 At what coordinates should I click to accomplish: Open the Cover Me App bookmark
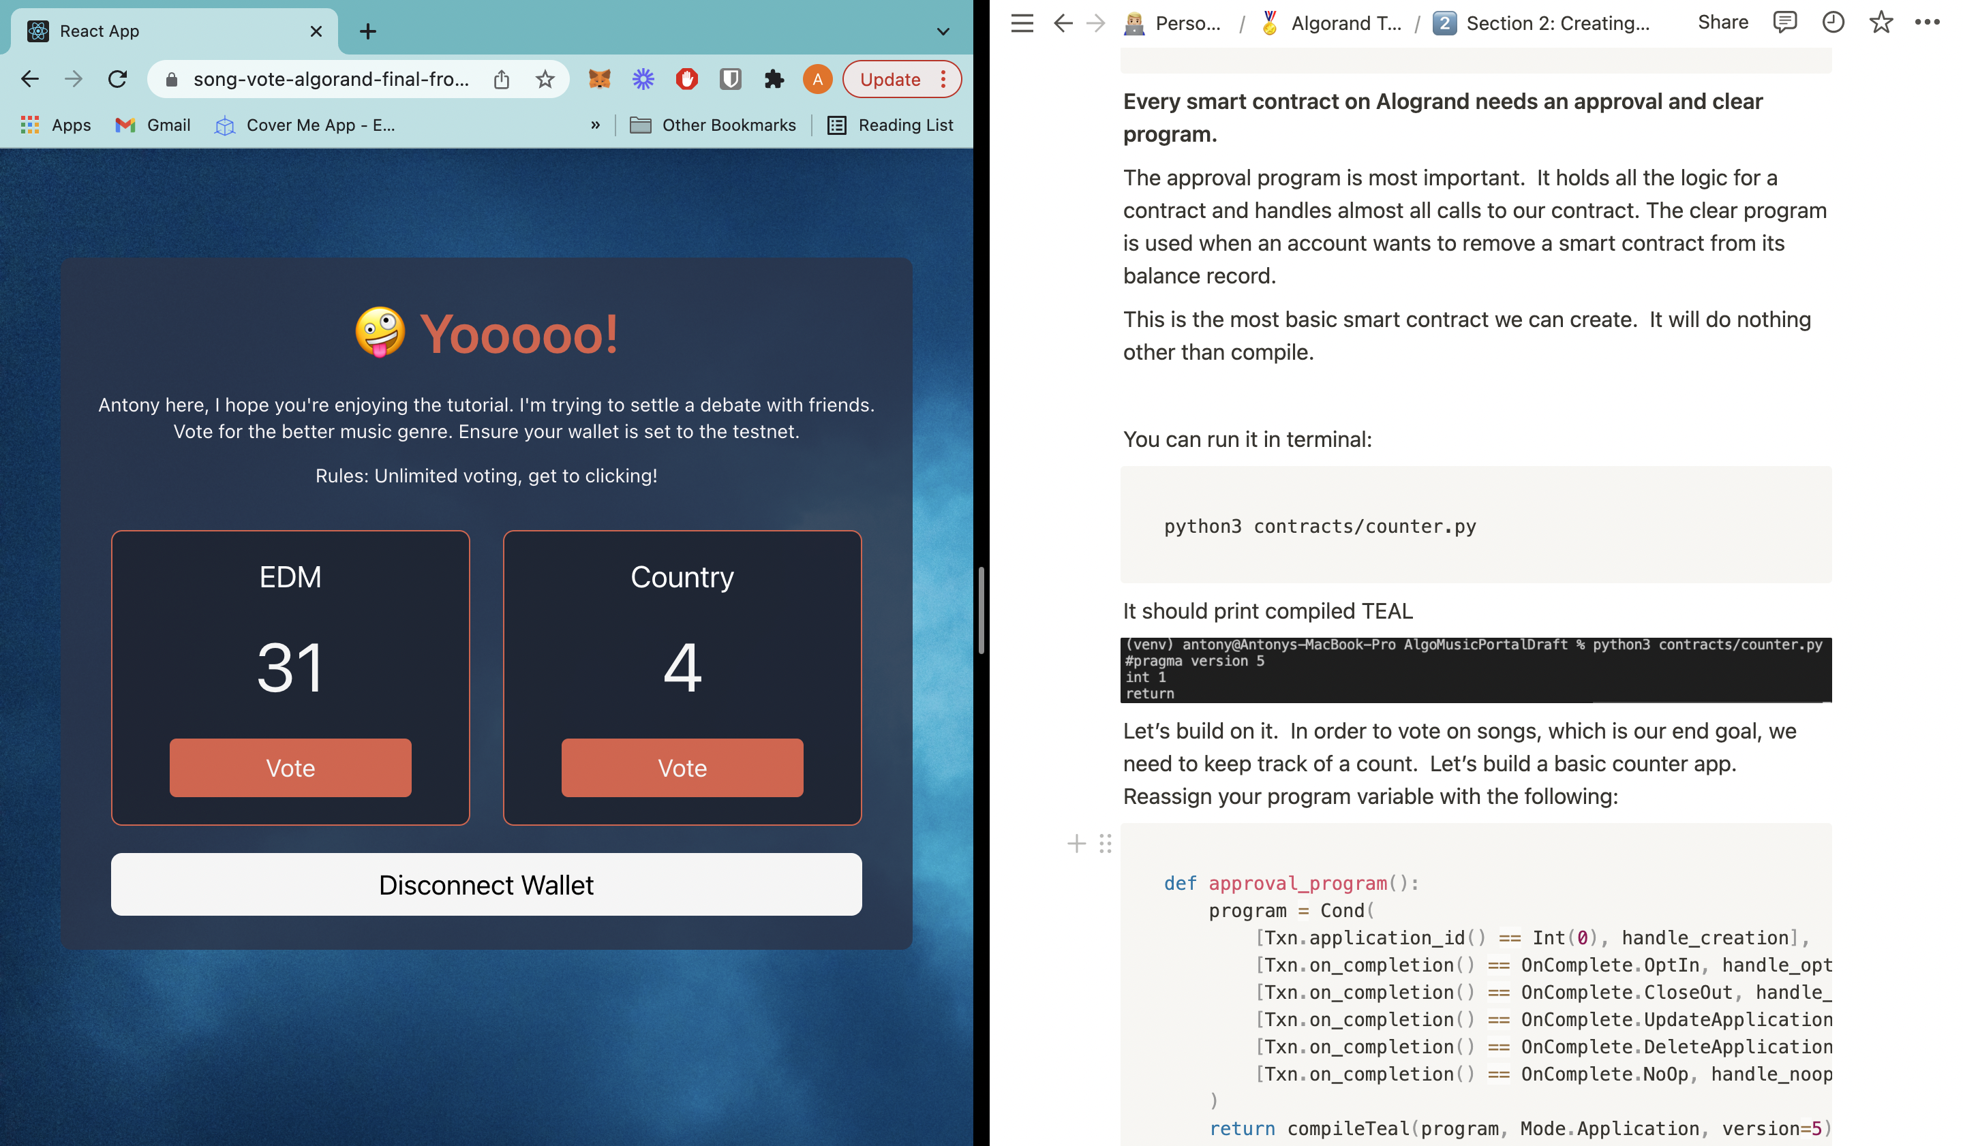tap(305, 125)
